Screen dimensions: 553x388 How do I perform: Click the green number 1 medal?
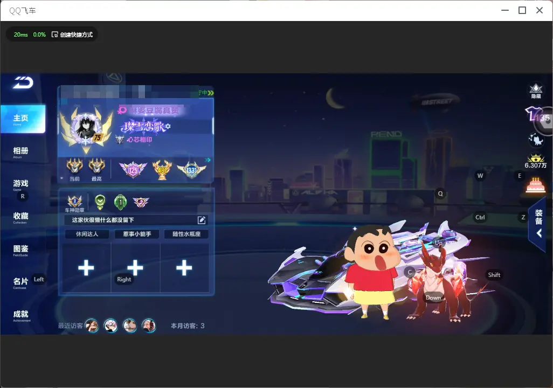(121, 202)
